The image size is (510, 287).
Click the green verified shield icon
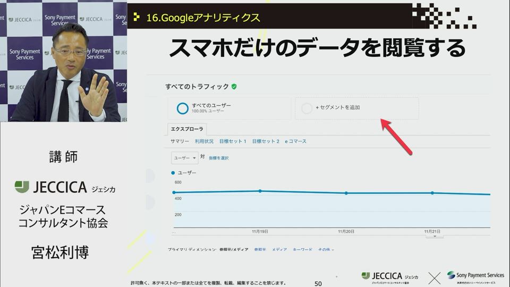coord(234,86)
